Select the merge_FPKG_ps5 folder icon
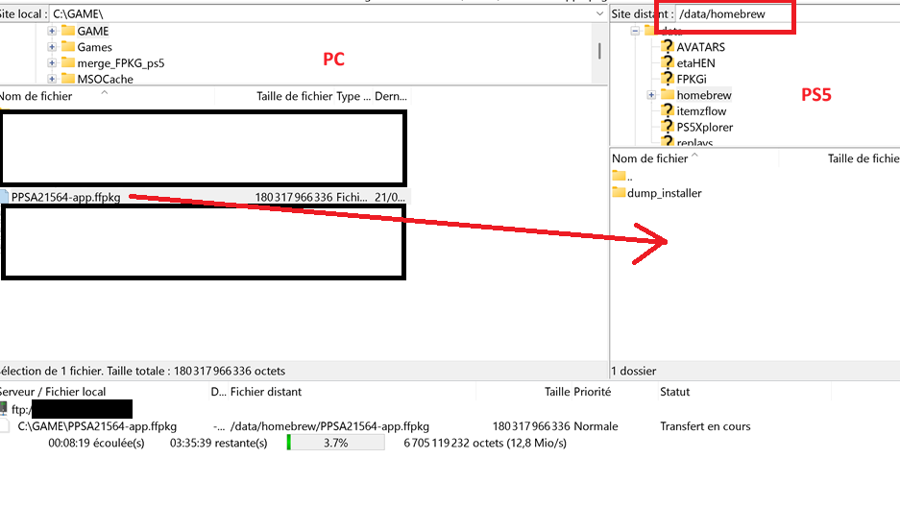The width and height of the screenshot is (900, 507). 68,62
